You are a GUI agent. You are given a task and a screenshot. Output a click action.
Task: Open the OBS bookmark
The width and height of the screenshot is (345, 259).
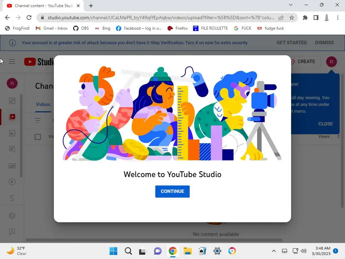coord(81,28)
